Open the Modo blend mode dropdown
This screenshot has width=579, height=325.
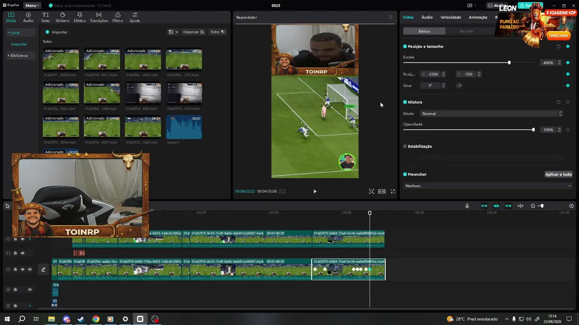coord(491,114)
